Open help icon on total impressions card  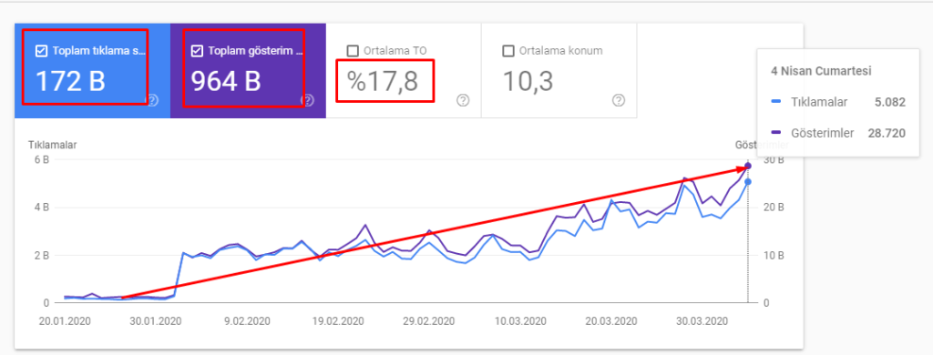click(308, 100)
